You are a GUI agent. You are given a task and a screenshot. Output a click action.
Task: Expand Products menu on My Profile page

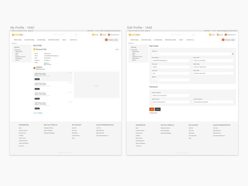(17, 40)
